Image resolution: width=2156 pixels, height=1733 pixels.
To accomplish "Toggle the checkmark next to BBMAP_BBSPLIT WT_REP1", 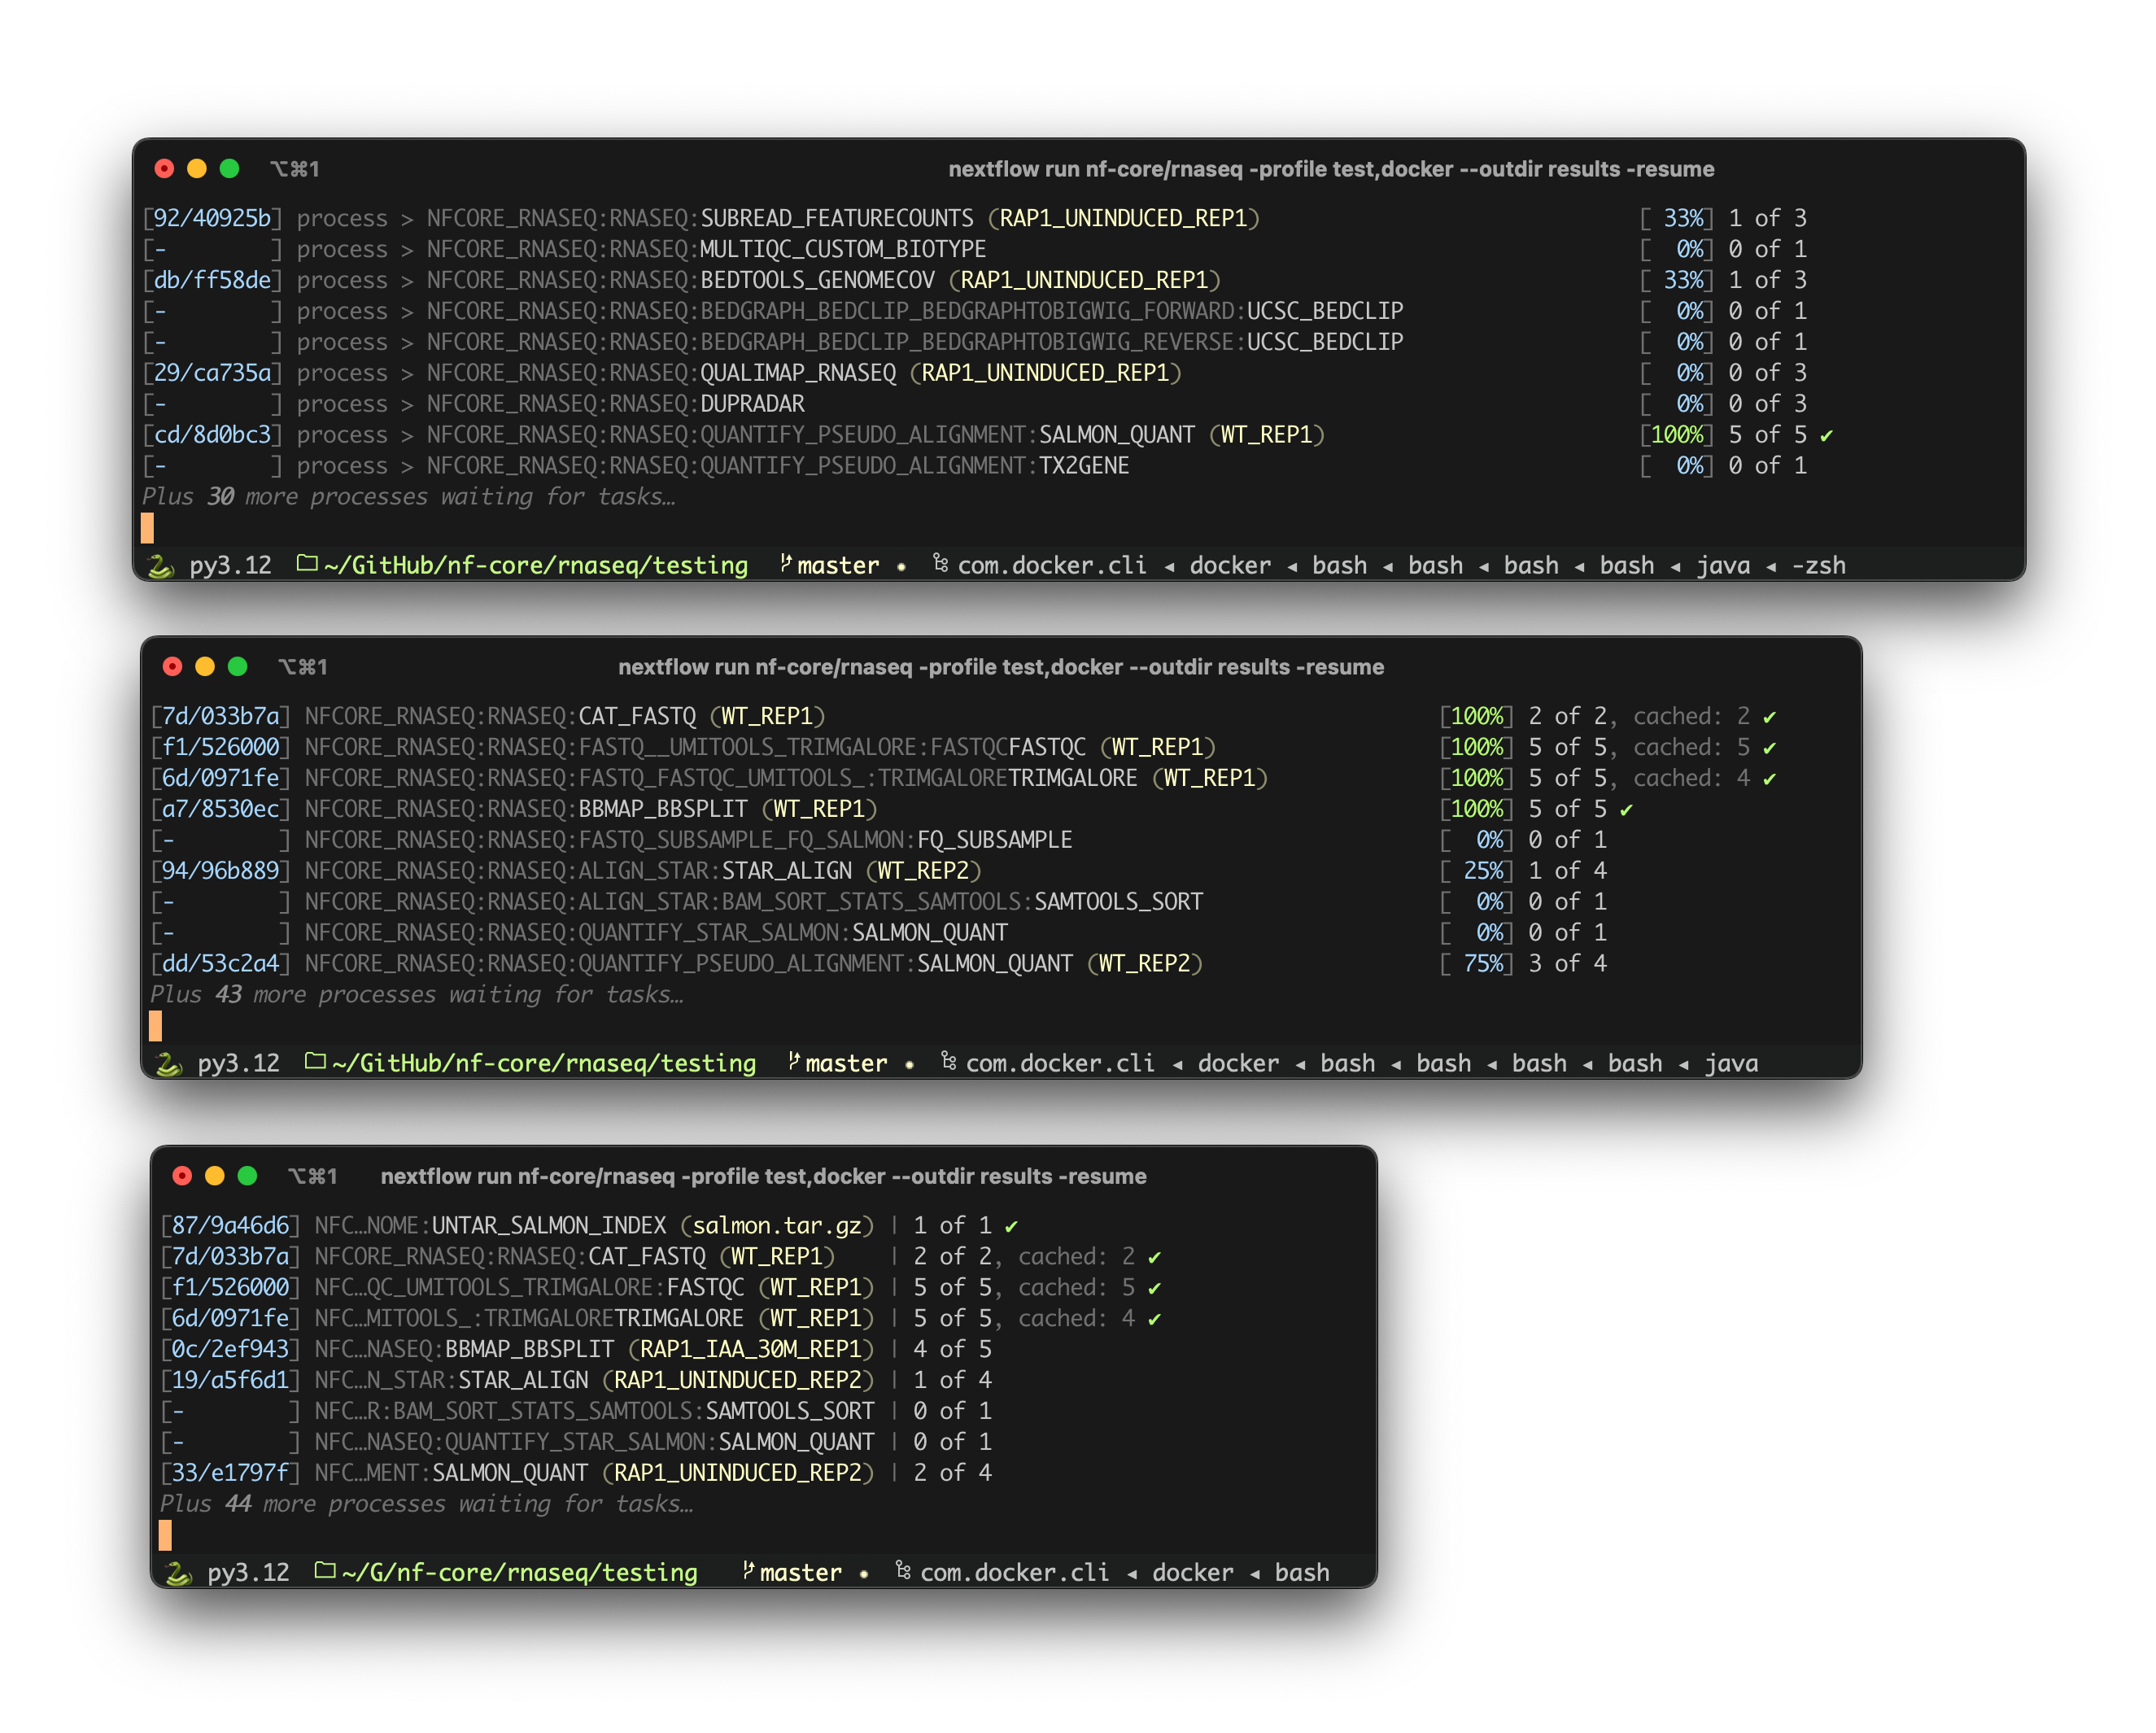I will pos(1628,809).
